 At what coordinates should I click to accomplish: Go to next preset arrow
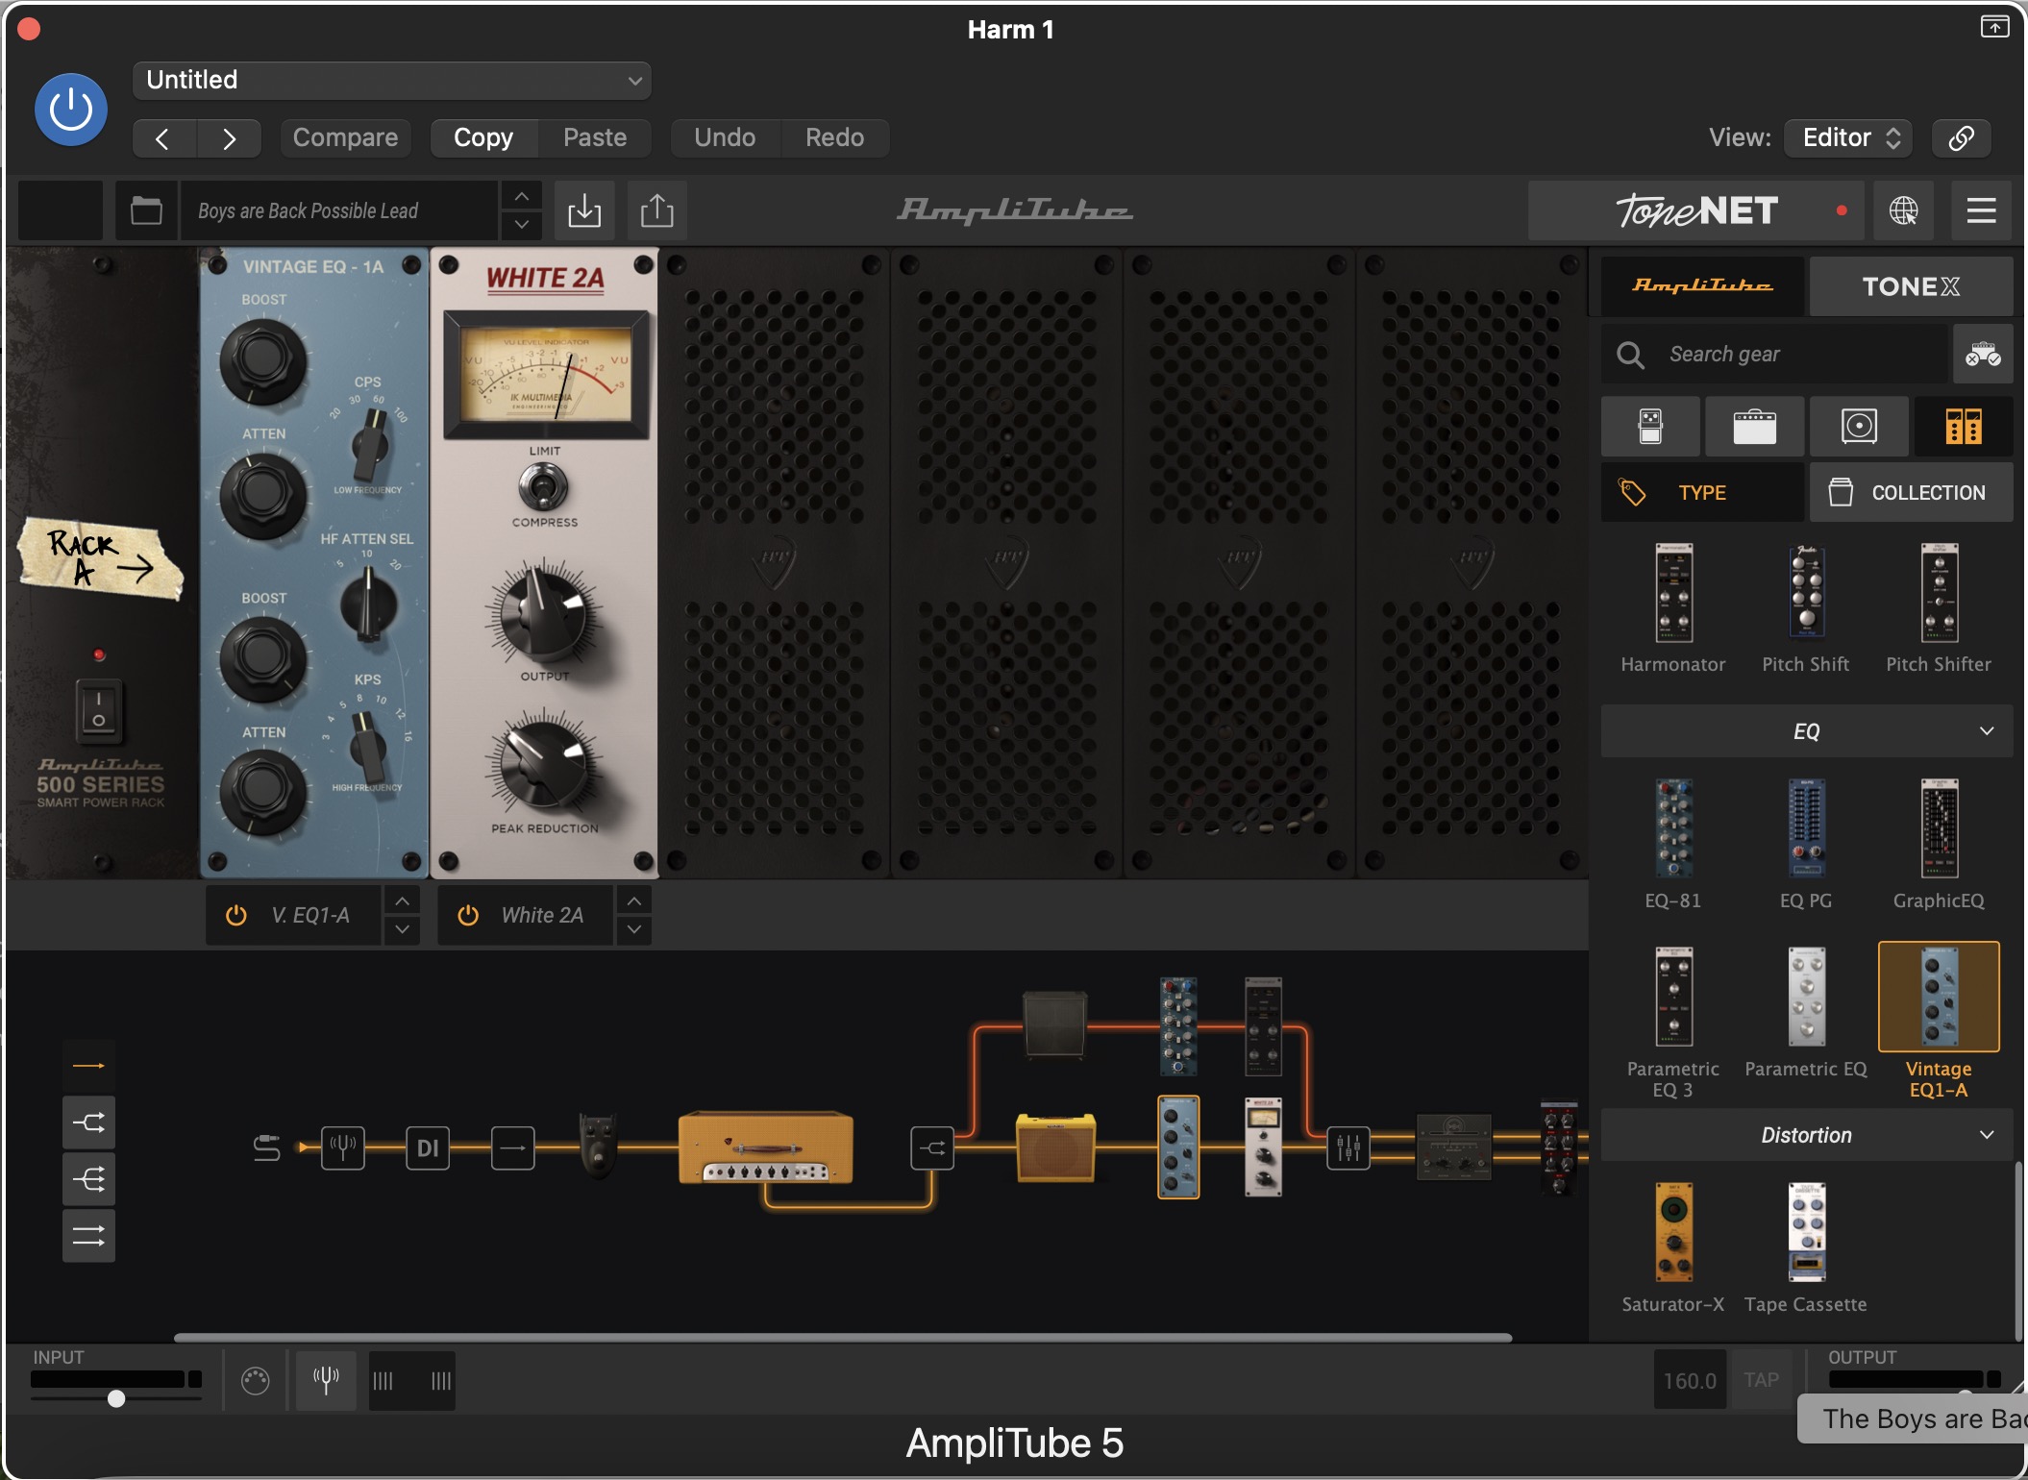[x=229, y=138]
